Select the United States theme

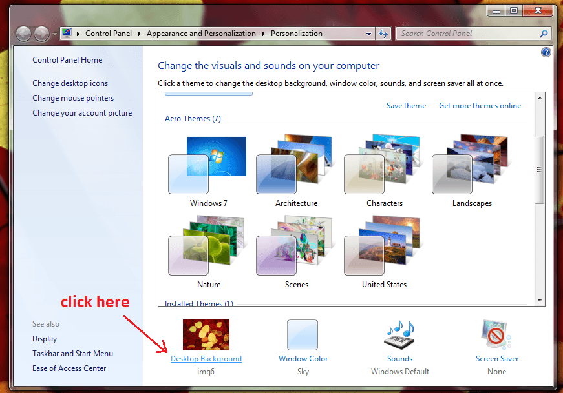383,252
